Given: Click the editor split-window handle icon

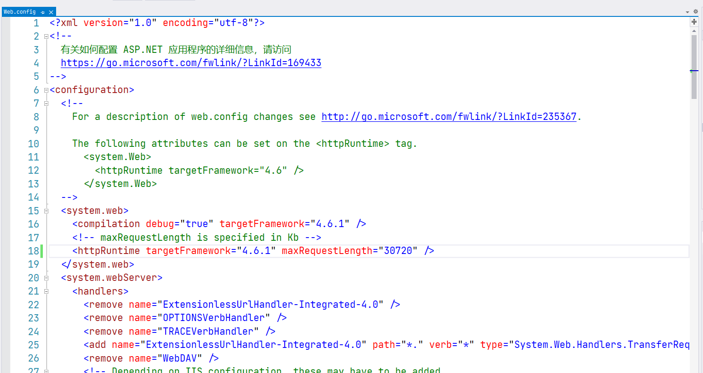Looking at the screenshot, I should click(694, 22).
